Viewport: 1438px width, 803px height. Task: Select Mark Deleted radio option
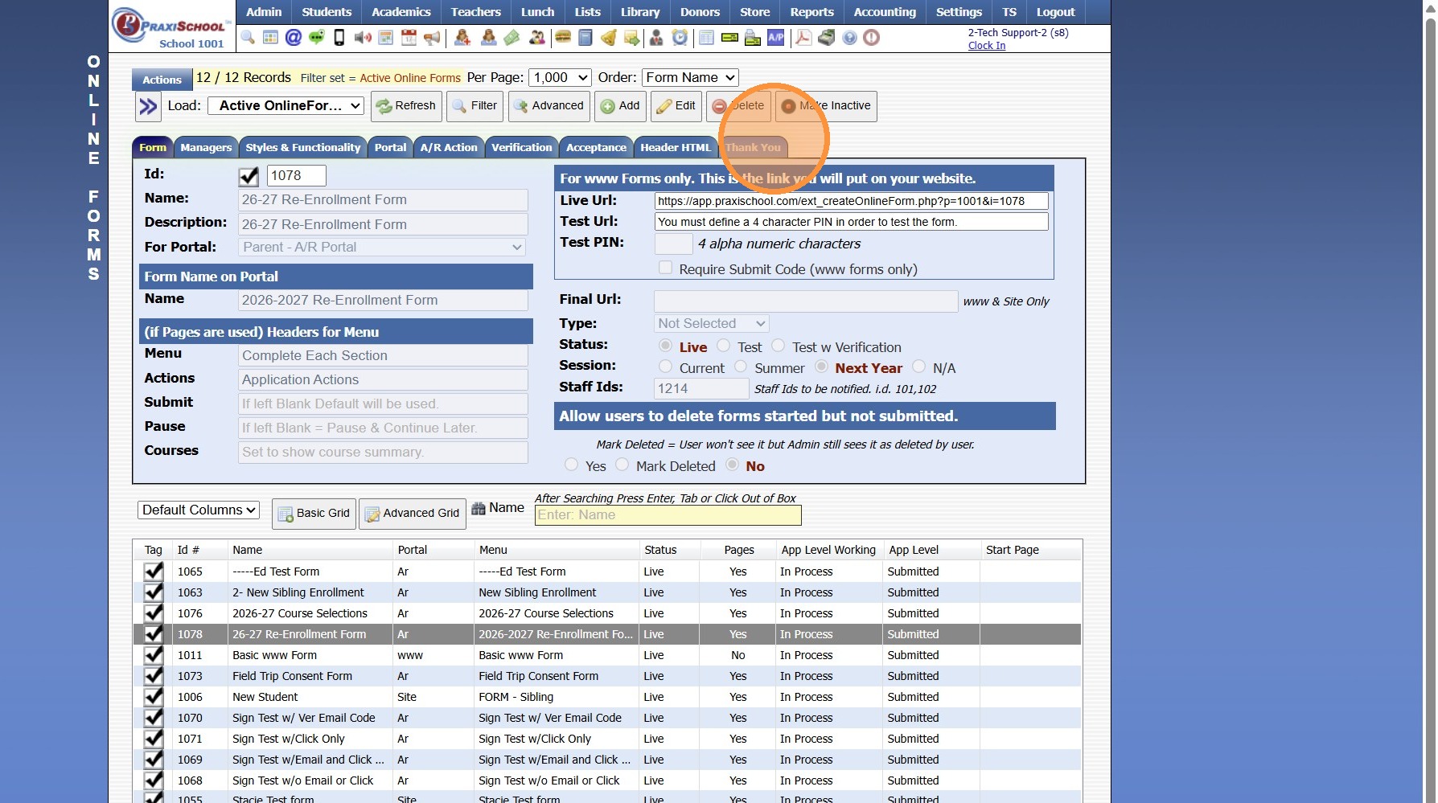pyautogui.click(x=622, y=465)
